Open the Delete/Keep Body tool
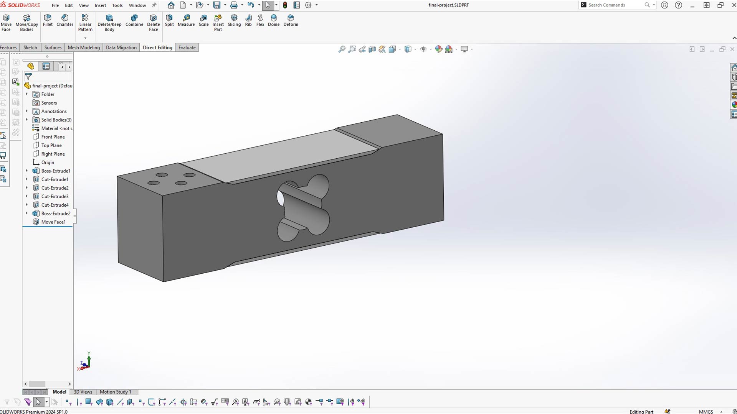This screenshot has width=737, height=414. point(109,23)
